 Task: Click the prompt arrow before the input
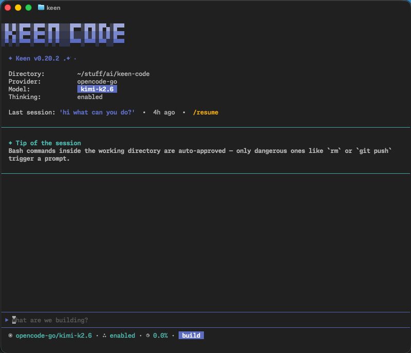[x=7, y=320]
